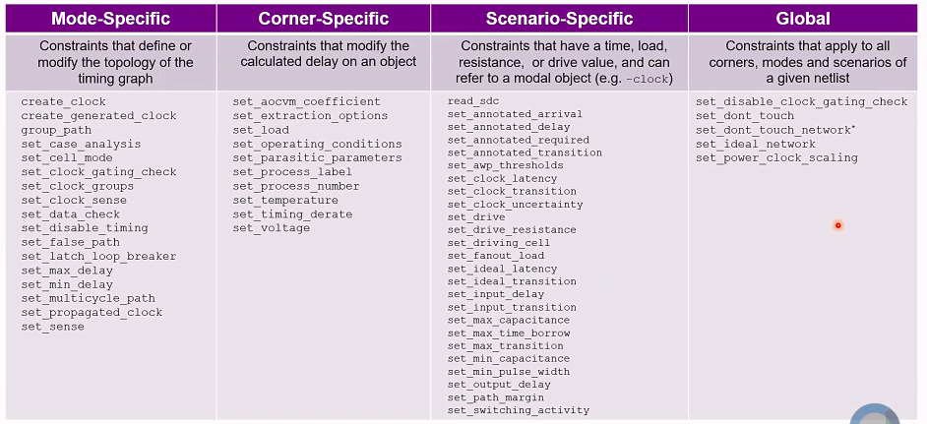Select set_aocvm_coefficient in the Corner-Specific list
Viewport: 927px width, 424px height.
tap(306, 101)
